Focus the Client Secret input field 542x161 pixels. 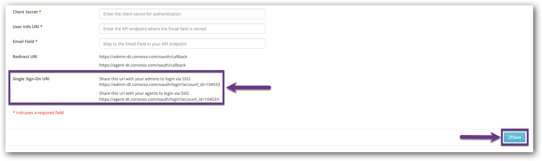182,14
